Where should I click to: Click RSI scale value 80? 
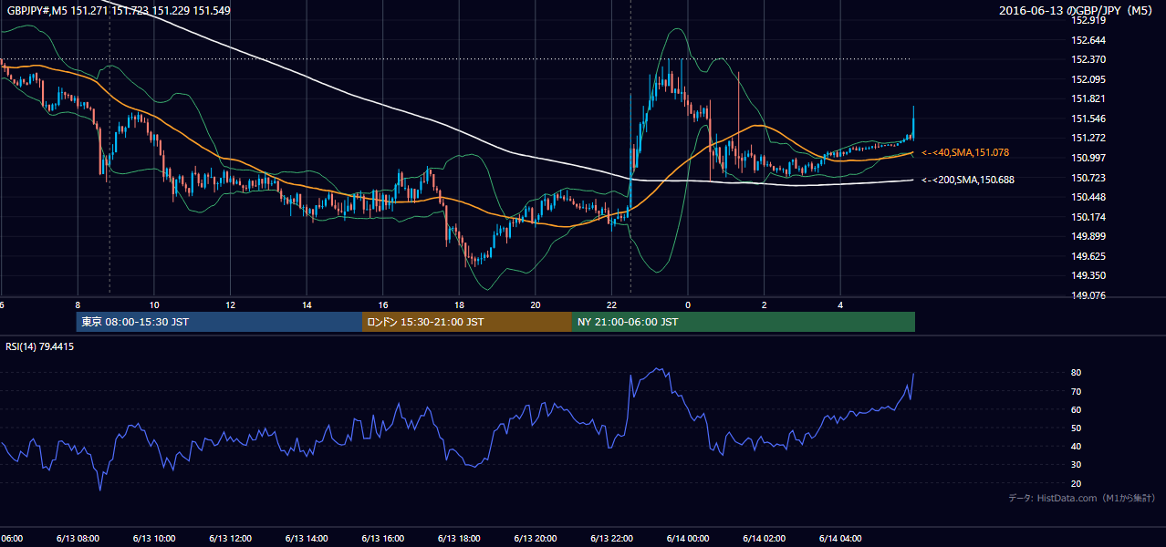pyautogui.click(x=1077, y=373)
